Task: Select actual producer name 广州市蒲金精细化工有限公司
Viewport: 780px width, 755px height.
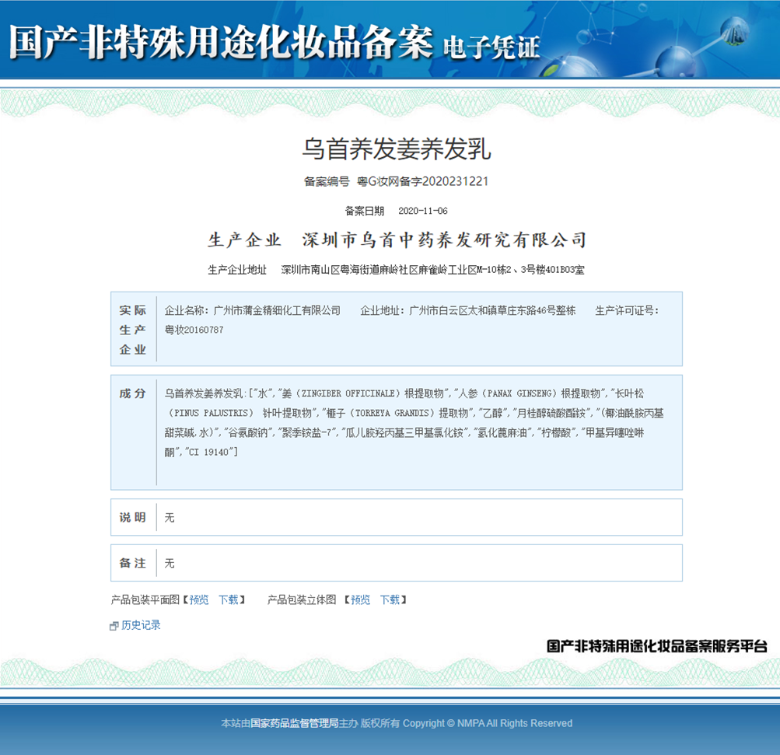Action: tap(277, 310)
